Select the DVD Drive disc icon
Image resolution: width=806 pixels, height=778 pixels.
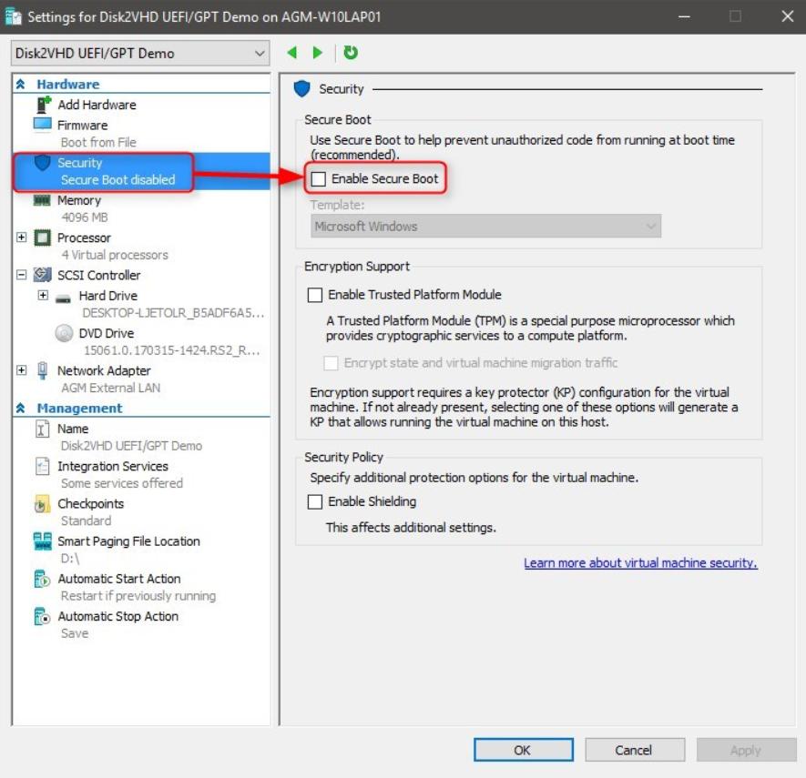[x=63, y=333]
